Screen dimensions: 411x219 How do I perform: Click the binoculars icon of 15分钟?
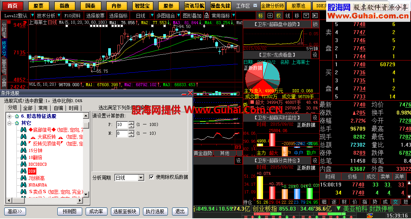24,150
